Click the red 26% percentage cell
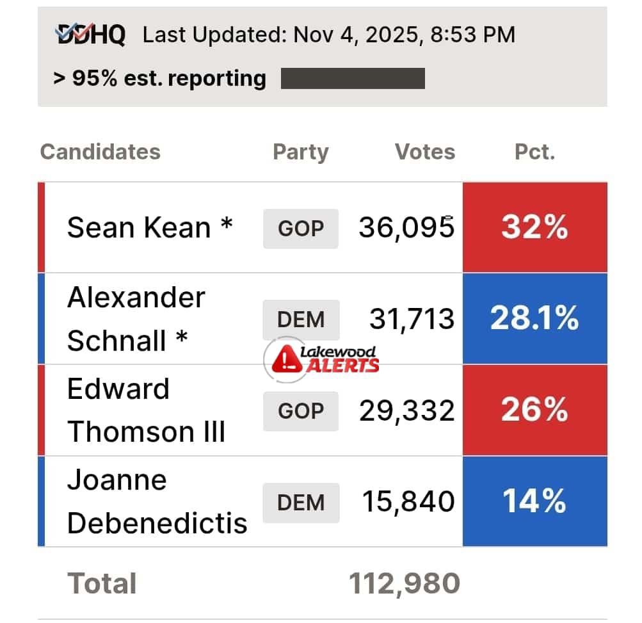The height and width of the screenshot is (623, 642). [534, 410]
